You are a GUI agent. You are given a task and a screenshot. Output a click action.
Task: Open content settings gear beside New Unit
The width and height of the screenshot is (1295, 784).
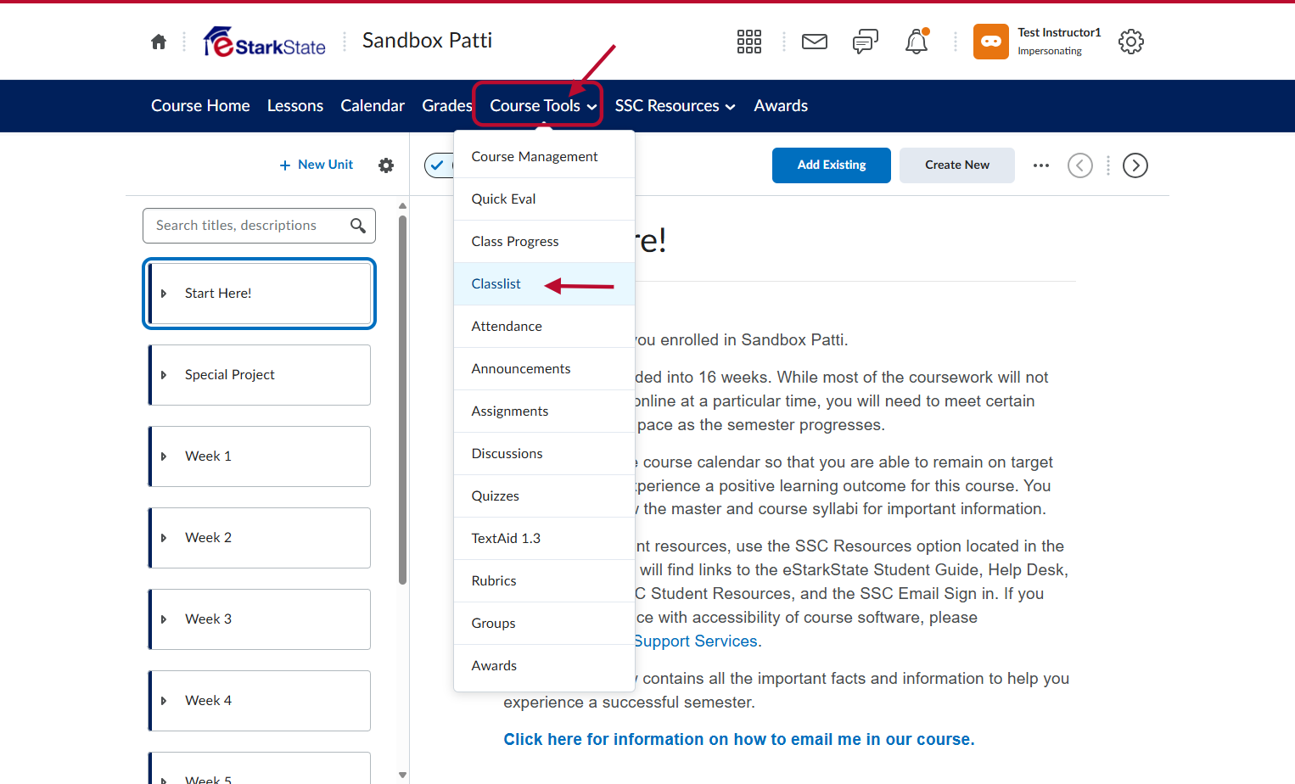tap(386, 165)
